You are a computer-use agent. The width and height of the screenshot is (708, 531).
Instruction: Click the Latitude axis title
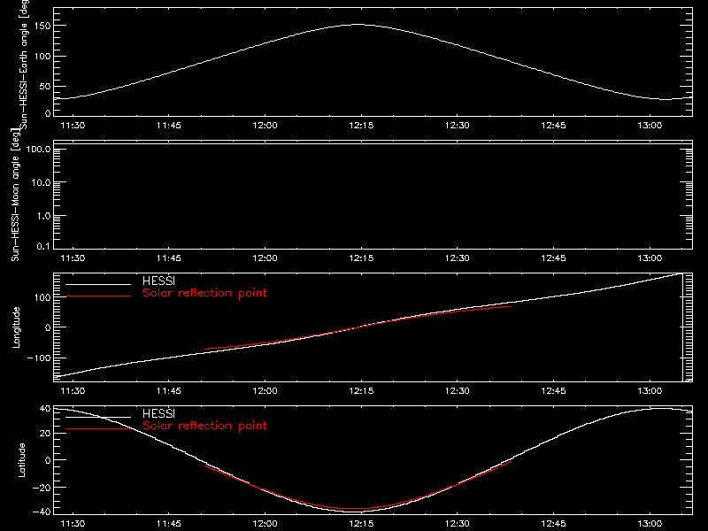21,460
